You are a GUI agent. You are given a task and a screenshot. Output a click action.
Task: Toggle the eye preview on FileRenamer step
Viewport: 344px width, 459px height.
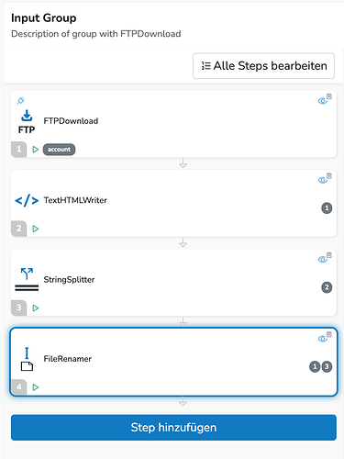pyautogui.click(x=323, y=339)
